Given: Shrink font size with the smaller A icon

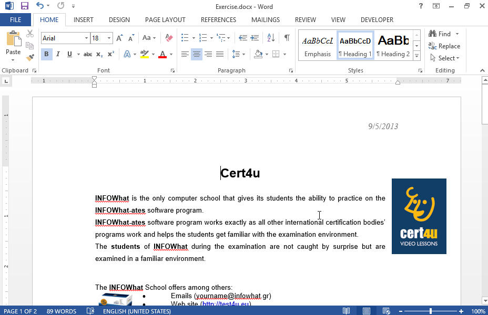Looking at the screenshot, I should (131, 38).
